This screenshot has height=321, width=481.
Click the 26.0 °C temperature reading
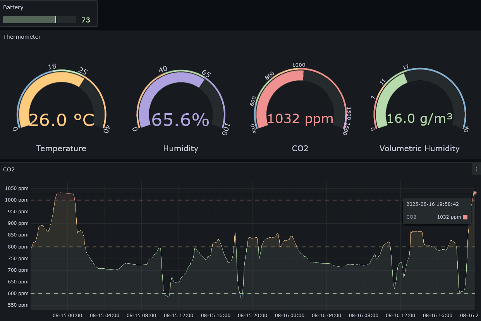(x=61, y=120)
